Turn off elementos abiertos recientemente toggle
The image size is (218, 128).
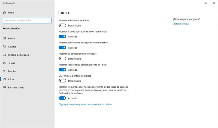coord(62,98)
